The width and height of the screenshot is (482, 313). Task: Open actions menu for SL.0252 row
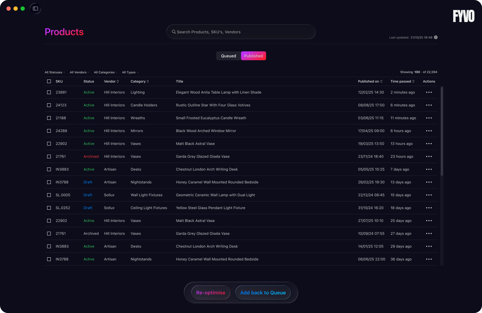point(429,208)
